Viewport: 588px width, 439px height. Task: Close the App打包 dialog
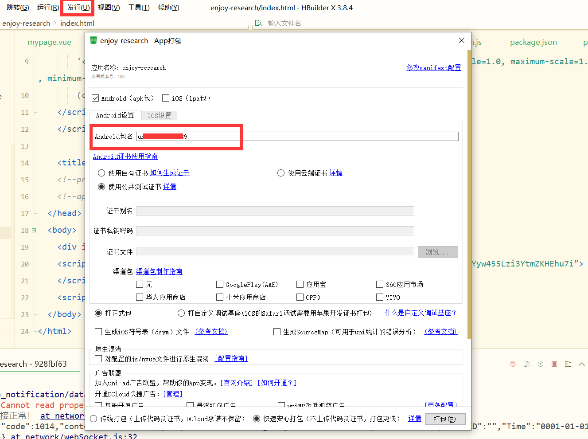462,40
